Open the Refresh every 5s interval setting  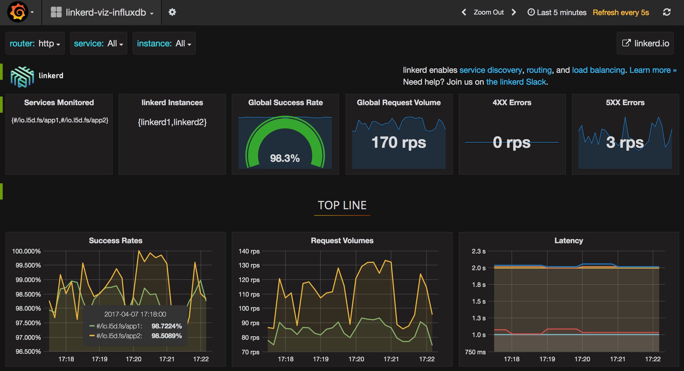(621, 12)
